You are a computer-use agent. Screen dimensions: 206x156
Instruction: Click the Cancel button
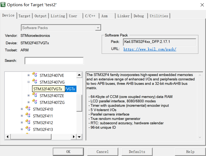click(x=103, y=152)
